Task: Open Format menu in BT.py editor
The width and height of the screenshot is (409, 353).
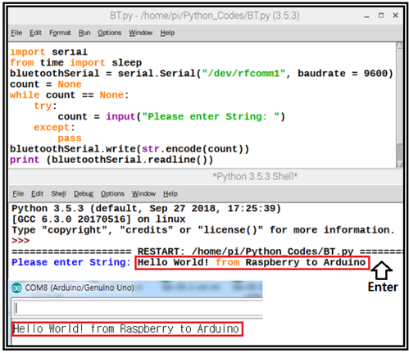Action: pyautogui.click(x=60, y=33)
